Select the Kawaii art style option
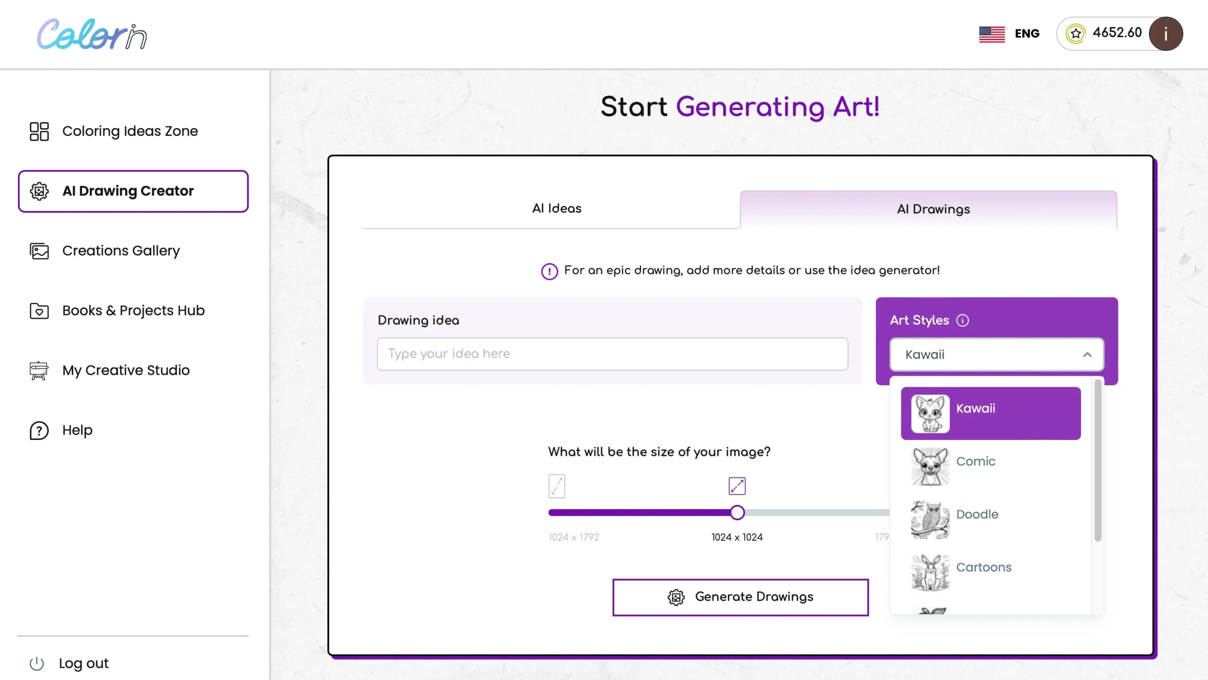The height and width of the screenshot is (680, 1208). point(990,408)
